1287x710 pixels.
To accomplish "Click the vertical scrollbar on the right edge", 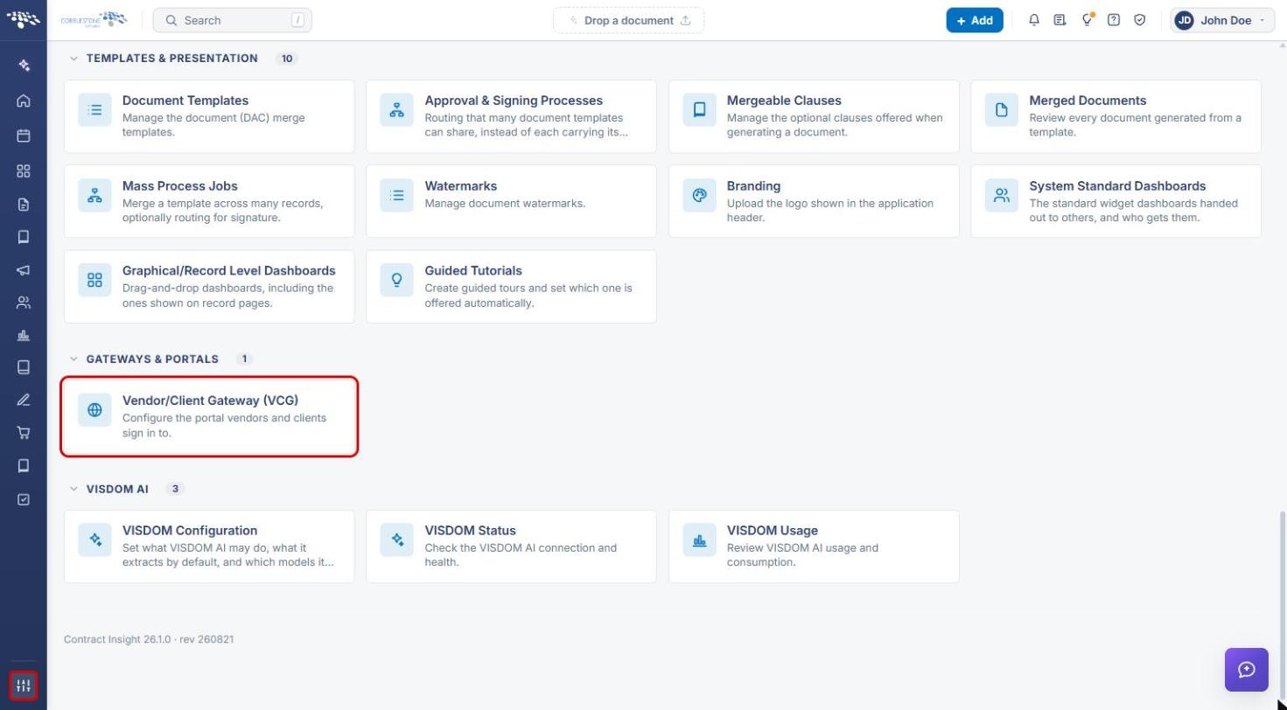I will coord(1283,603).
